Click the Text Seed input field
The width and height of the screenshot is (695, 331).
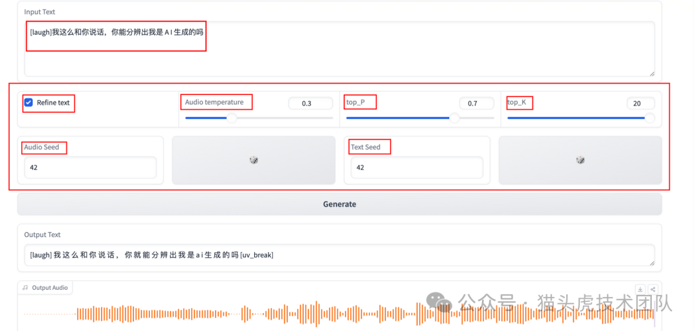pos(416,168)
